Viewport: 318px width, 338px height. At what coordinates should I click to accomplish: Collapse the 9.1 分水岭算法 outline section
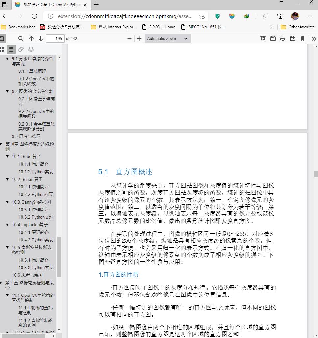click(x=7, y=59)
